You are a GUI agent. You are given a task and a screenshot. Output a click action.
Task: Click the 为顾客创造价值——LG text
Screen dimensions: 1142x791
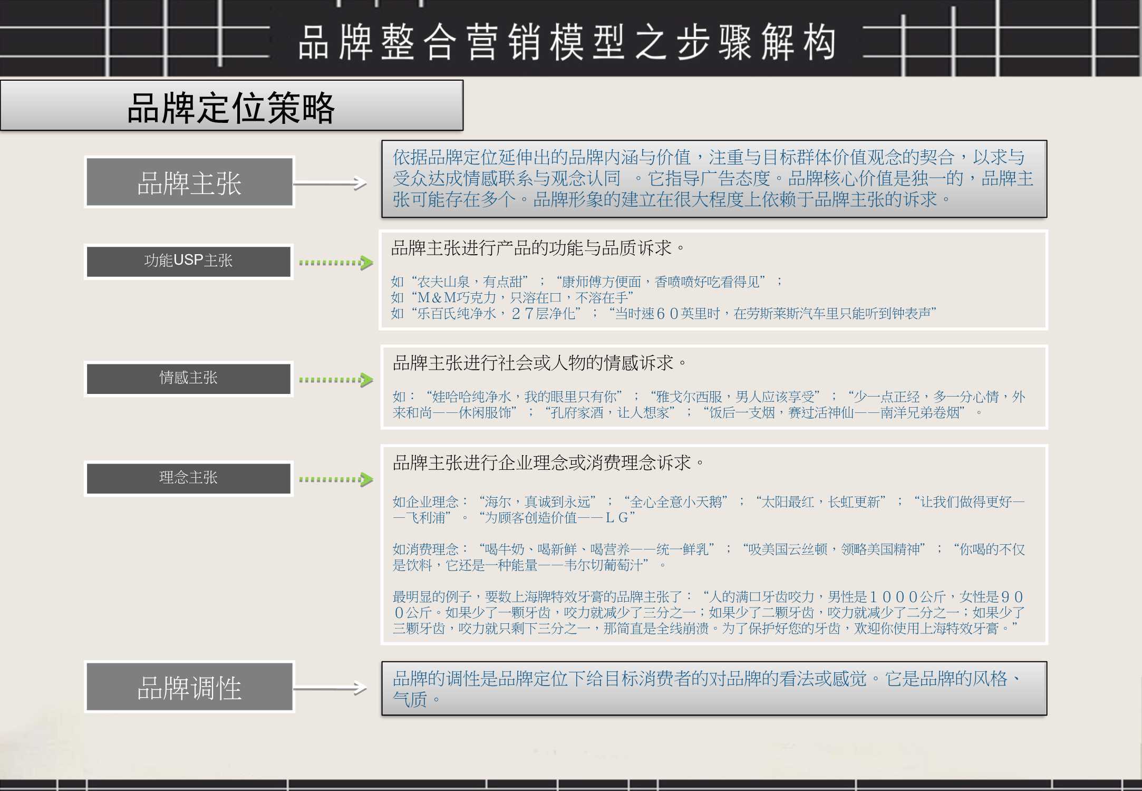tap(557, 517)
